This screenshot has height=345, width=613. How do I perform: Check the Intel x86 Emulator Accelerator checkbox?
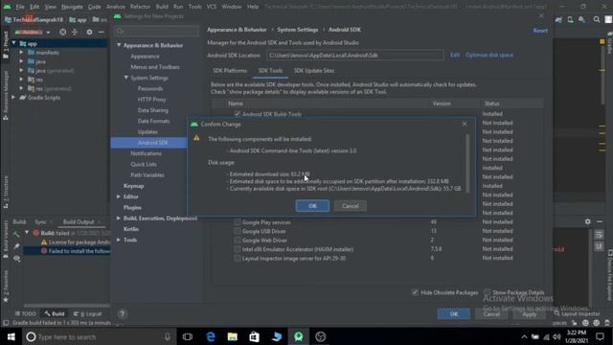click(x=238, y=249)
